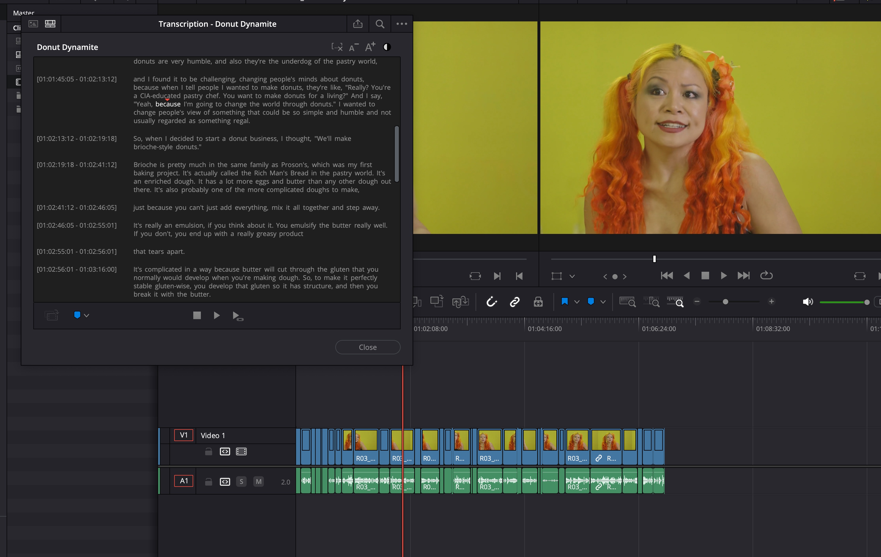Toggle the M (mute) button on A1 track
This screenshot has height=557, width=881.
[258, 481]
